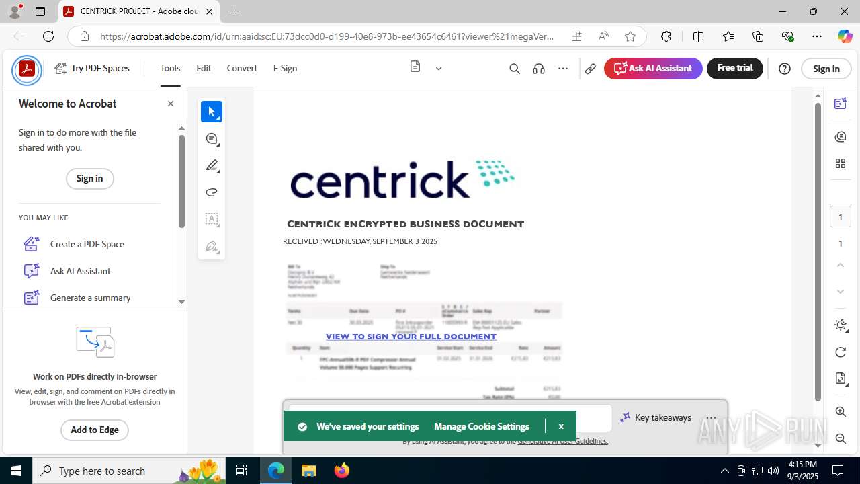Image resolution: width=860 pixels, height=484 pixels.
Task: Refresh the browser page
Action: 48,36
